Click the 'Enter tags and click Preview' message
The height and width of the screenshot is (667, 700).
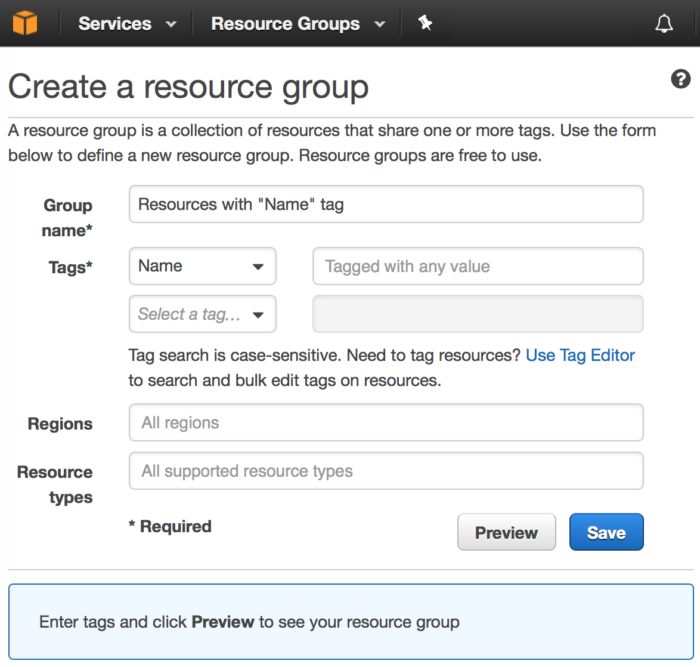[249, 622]
